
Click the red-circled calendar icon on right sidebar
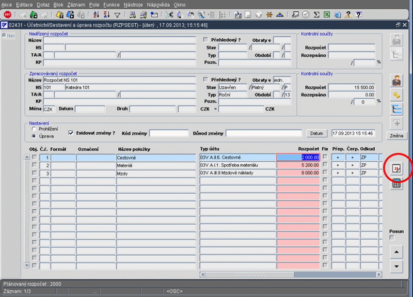396,168
